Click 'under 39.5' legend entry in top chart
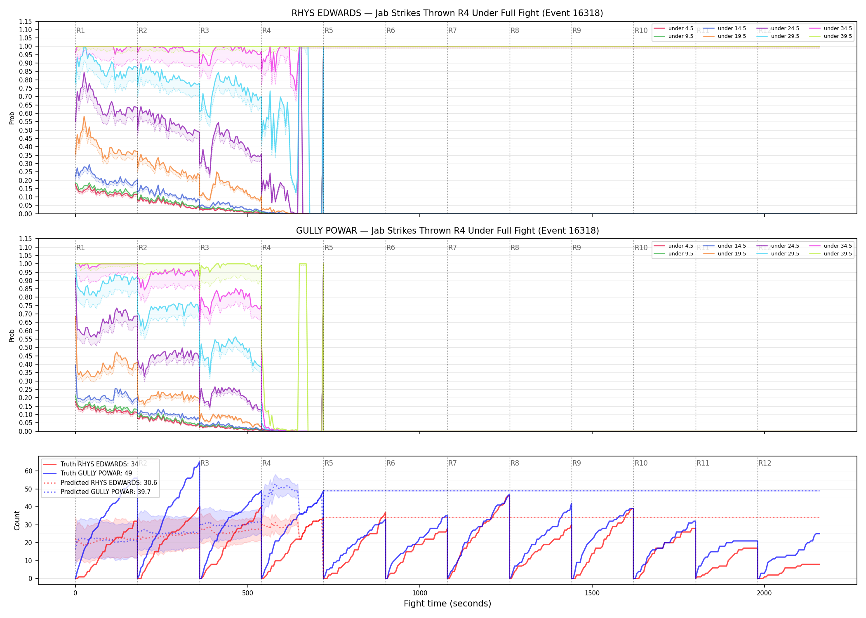 pos(831,36)
